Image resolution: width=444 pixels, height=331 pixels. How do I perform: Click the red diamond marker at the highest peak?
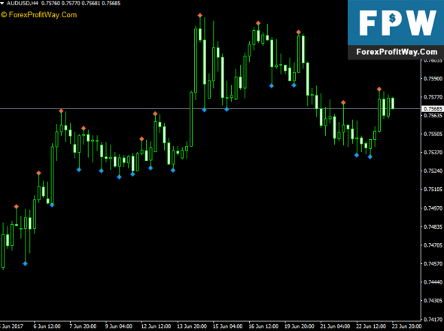click(200, 15)
